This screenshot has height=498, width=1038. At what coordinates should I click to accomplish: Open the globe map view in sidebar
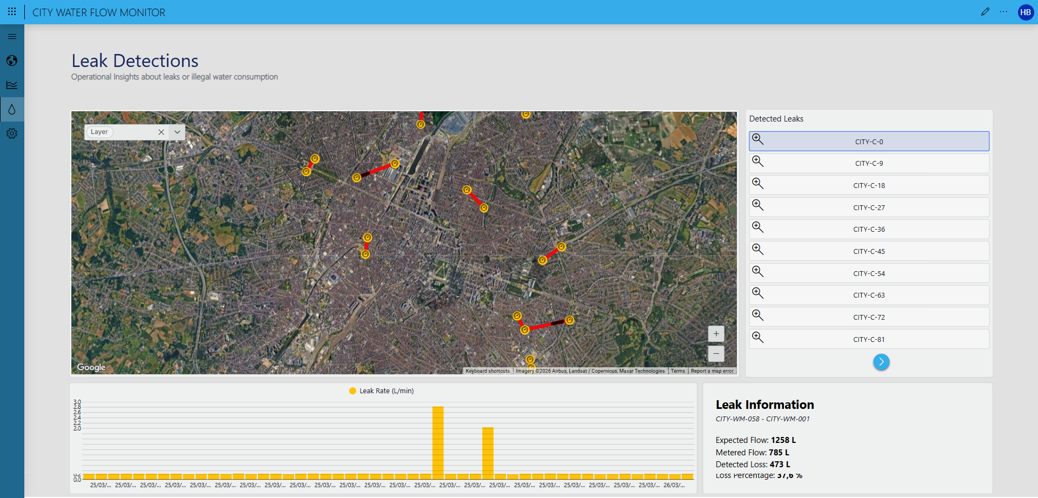pyautogui.click(x=12, y=60)
